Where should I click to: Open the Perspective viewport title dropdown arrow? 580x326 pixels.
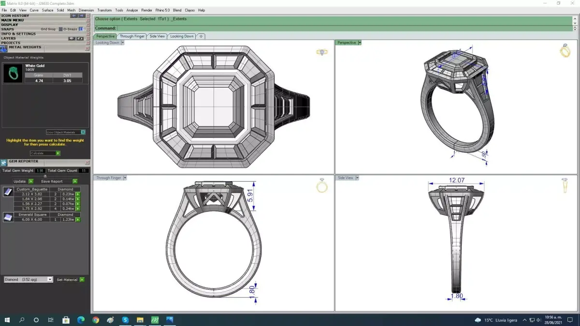[x=360, y=43]
